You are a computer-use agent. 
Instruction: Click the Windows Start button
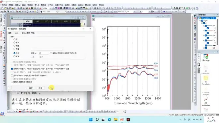(91, 119)
